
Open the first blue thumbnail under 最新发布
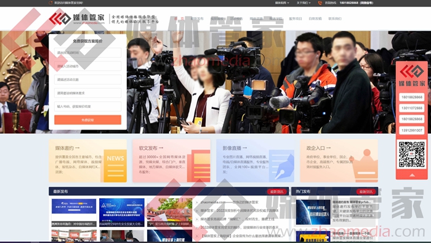point(74,212)
